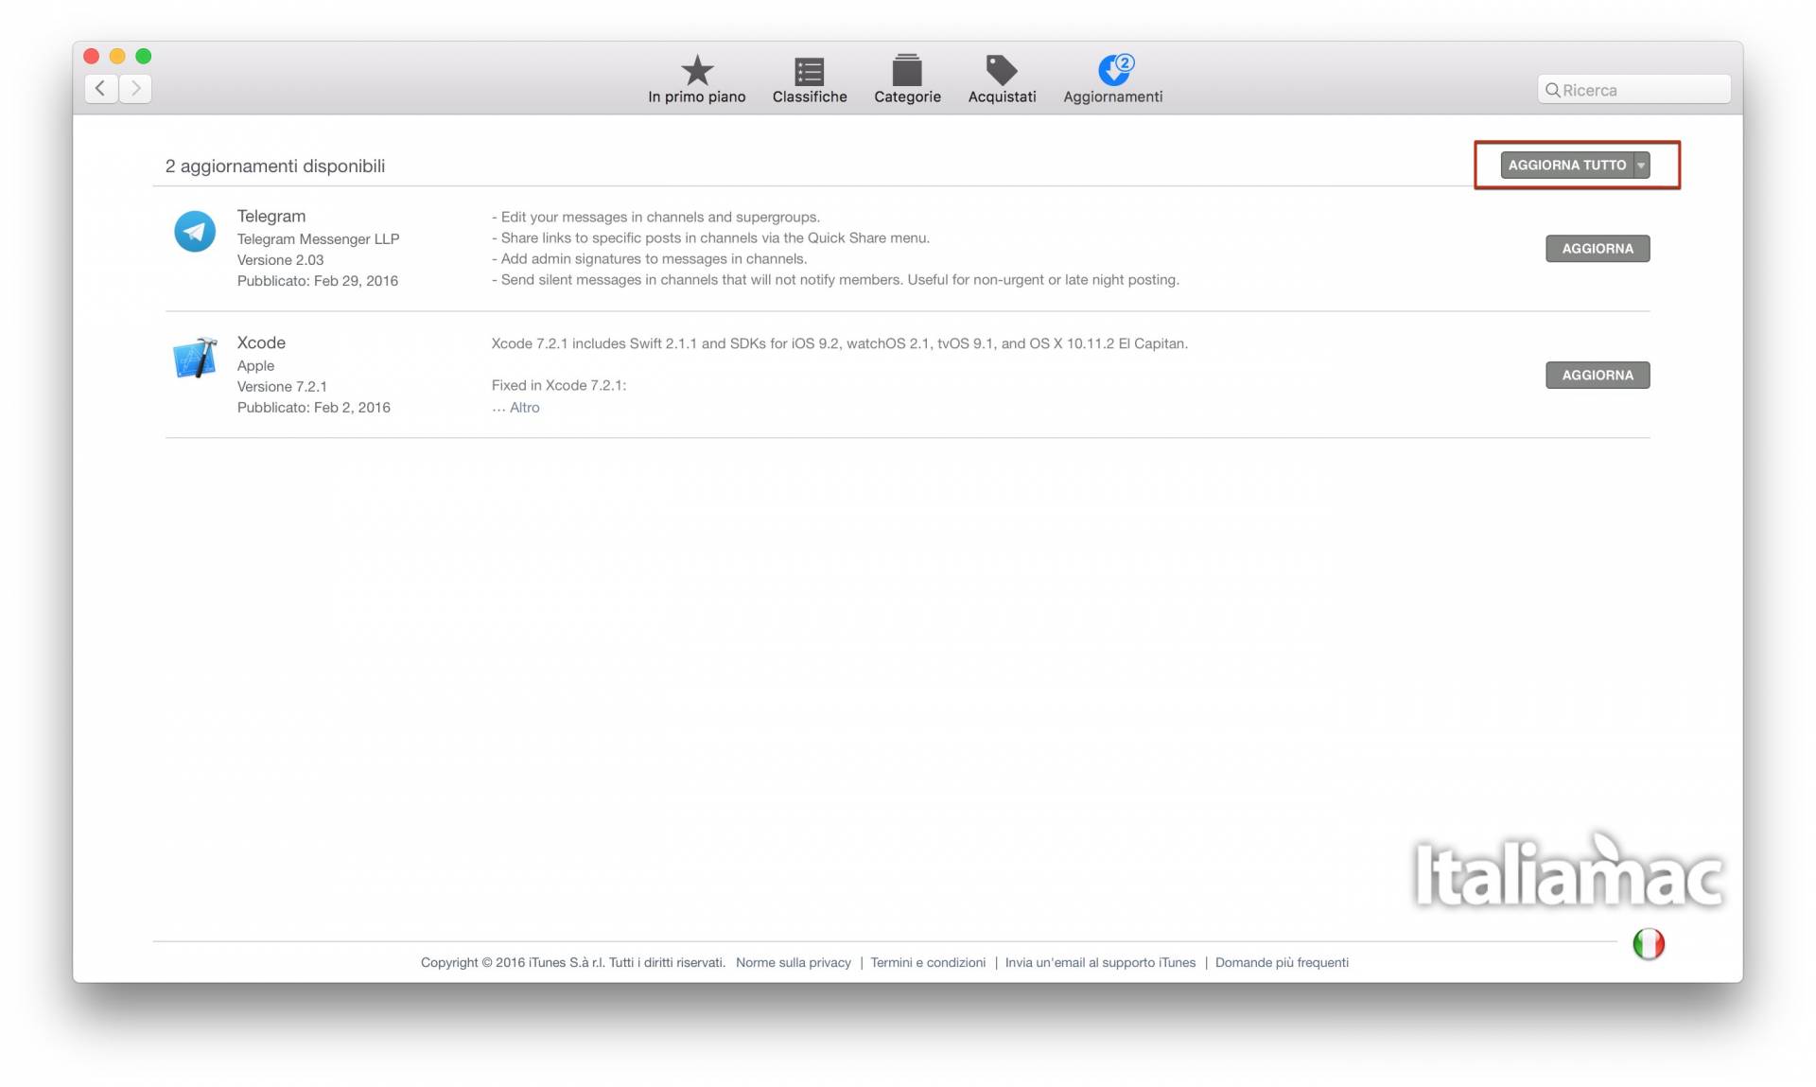Viewport: 1816px width, 1087px height.
Task: Click the Telegram app title
Action: (x=271, y=216)
